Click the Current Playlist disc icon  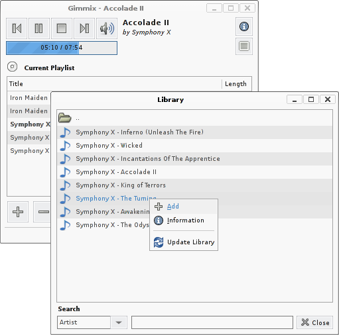(x=12, y=67)
